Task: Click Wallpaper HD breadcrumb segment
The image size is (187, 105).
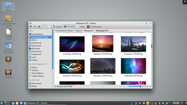Action: coord(102,31)
